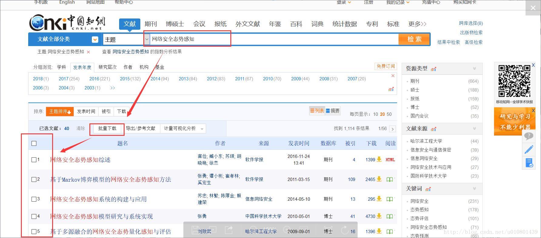The height and width of the screenshot is (238, 541).
Task: Open 资源类型 chart visualization icon
Action: coord(433,69)
